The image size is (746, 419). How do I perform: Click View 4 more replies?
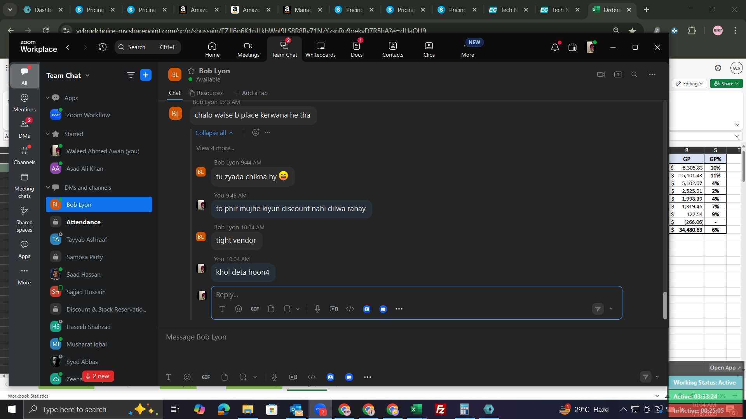coord(215,148)
